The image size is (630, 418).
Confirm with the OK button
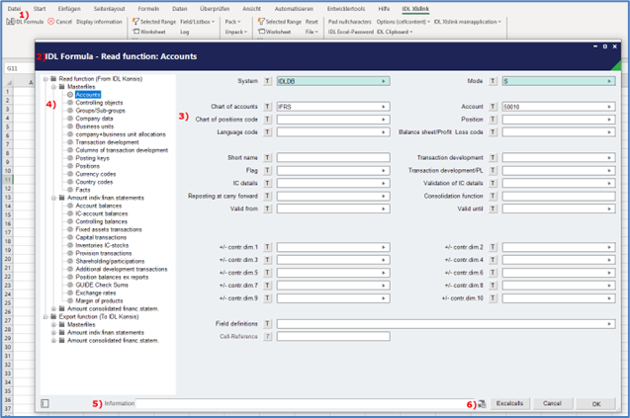pos(596,404)
